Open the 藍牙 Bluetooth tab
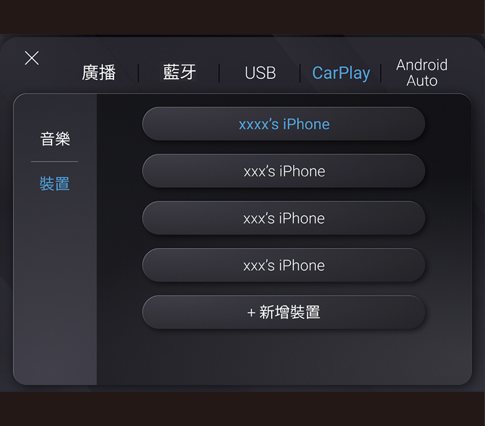485x426 pixels. (179, 72)
